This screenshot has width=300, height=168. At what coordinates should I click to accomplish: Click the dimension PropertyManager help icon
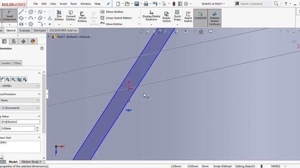click(42, 49)
